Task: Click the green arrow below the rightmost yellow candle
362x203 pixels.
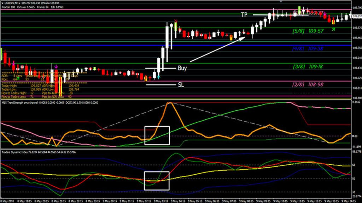Action: click(x=334, y=29)
